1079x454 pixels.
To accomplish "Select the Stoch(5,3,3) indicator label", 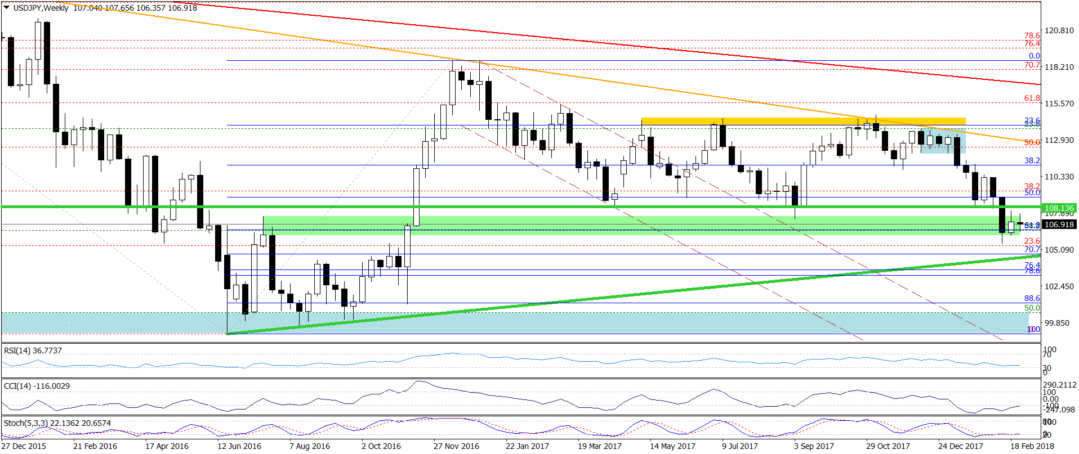I will pos(57,423).
